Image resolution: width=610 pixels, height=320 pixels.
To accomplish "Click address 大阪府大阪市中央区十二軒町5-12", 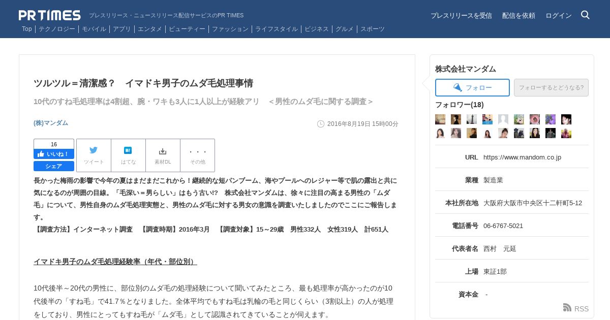I will (x=533, y=203).
